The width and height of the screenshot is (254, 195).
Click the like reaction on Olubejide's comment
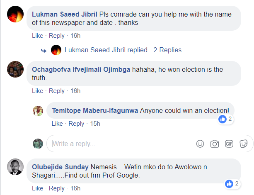[x=229, y=183]
